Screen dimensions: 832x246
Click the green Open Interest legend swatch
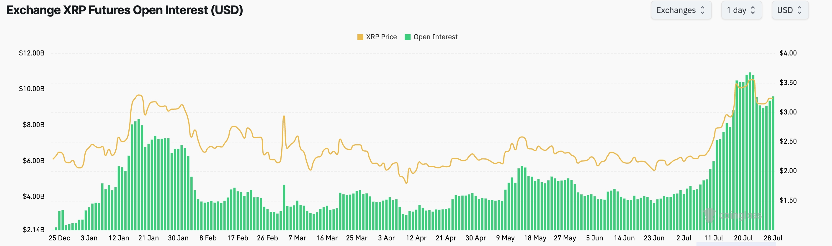click(x=408, y=37)
